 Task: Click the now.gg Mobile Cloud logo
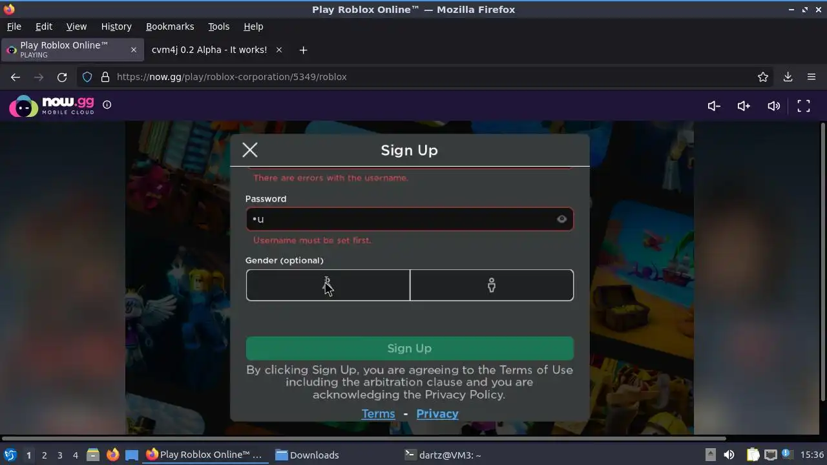(x=52, y=105)
